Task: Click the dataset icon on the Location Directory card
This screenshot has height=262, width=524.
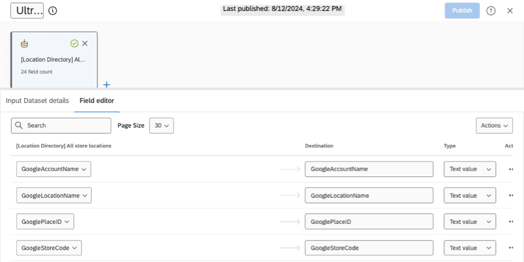Action: 24,44
